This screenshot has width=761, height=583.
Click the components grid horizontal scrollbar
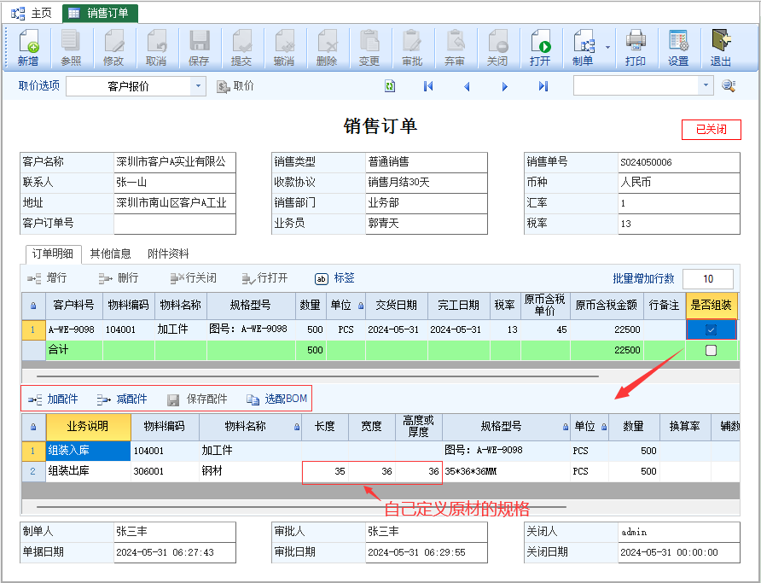click(x=301, y=507)
